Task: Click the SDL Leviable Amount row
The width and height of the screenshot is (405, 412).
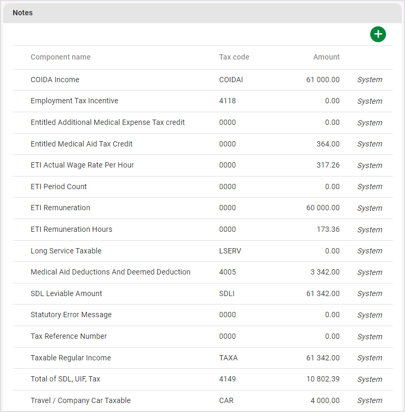Action: click(66, 293)
